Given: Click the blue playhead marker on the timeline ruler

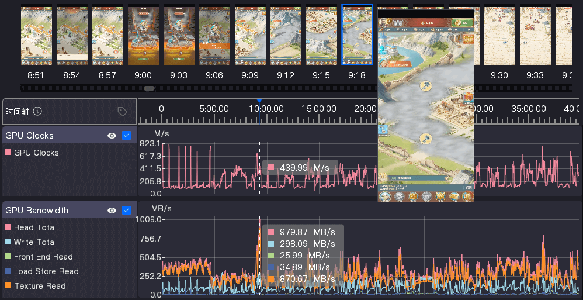Looking at the screenshot, I should point(259,101).
